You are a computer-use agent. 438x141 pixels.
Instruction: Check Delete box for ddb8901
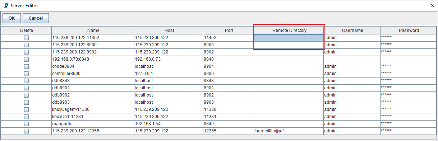coord(26,88)
